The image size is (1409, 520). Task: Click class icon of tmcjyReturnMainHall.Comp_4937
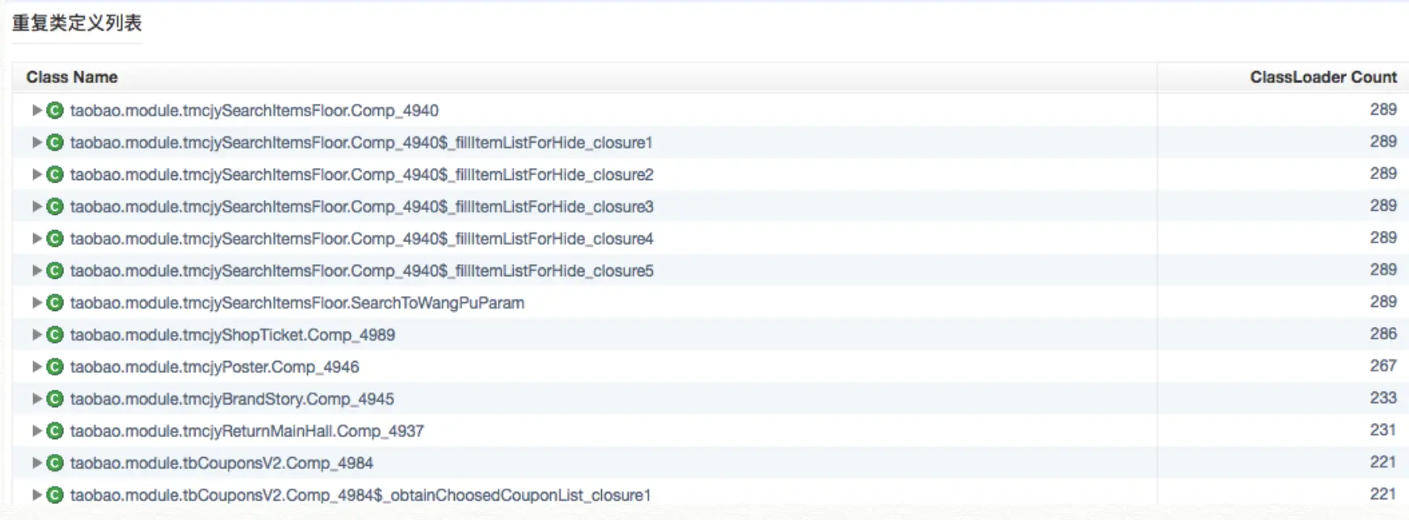[55, 431]
